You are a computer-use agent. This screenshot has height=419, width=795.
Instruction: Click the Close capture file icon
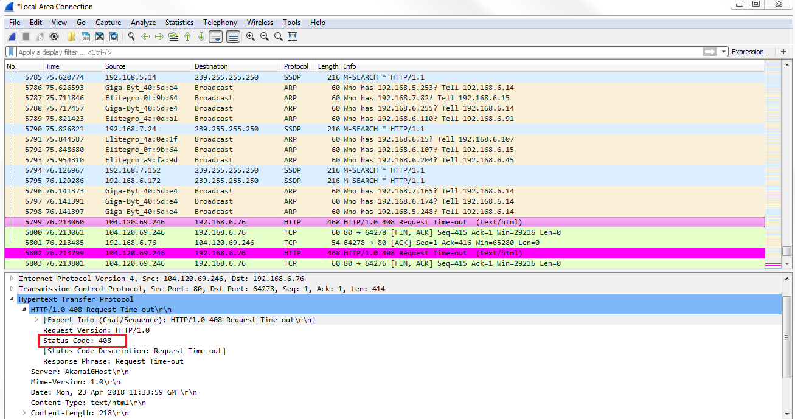pyautogui.click(x=100, y=36)
